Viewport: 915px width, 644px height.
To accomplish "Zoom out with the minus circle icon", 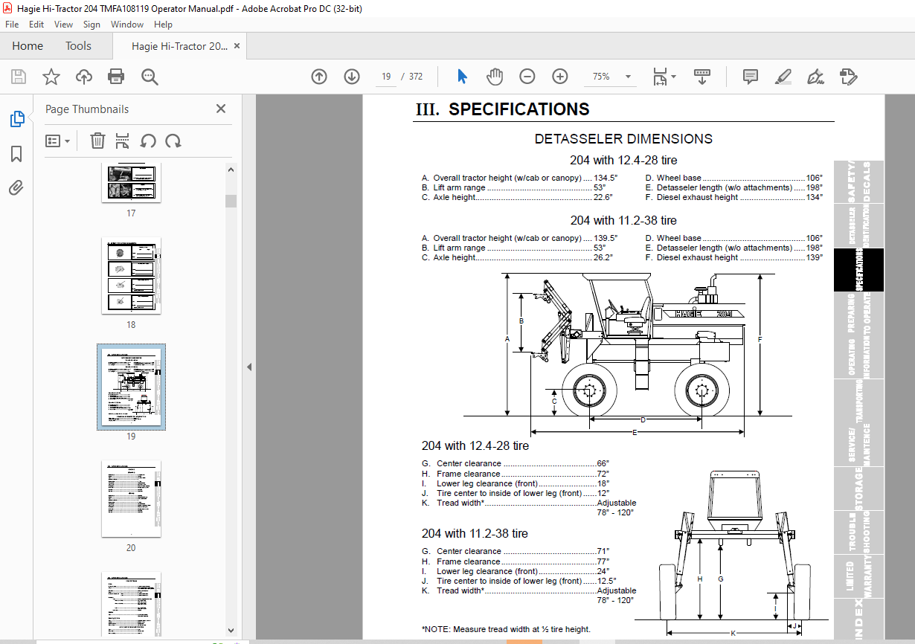I will coord(527,77).
